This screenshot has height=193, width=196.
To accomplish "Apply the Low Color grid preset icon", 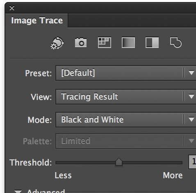I will coord(105,43).
